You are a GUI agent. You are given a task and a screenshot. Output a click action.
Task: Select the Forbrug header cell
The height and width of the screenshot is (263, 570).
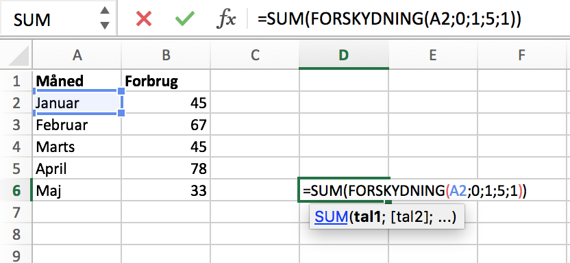pos(166,82)
